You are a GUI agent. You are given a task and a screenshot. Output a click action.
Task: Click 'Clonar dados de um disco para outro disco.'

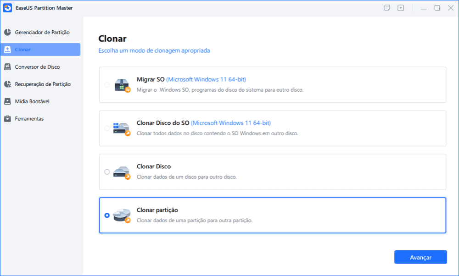[x=187, y=177]
